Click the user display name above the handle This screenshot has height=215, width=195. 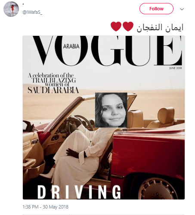point(23,5)
